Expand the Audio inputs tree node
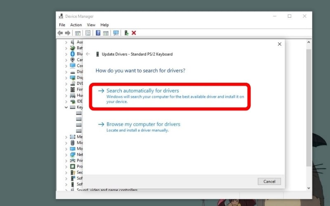Screen dimensions: 330x206 66,42
